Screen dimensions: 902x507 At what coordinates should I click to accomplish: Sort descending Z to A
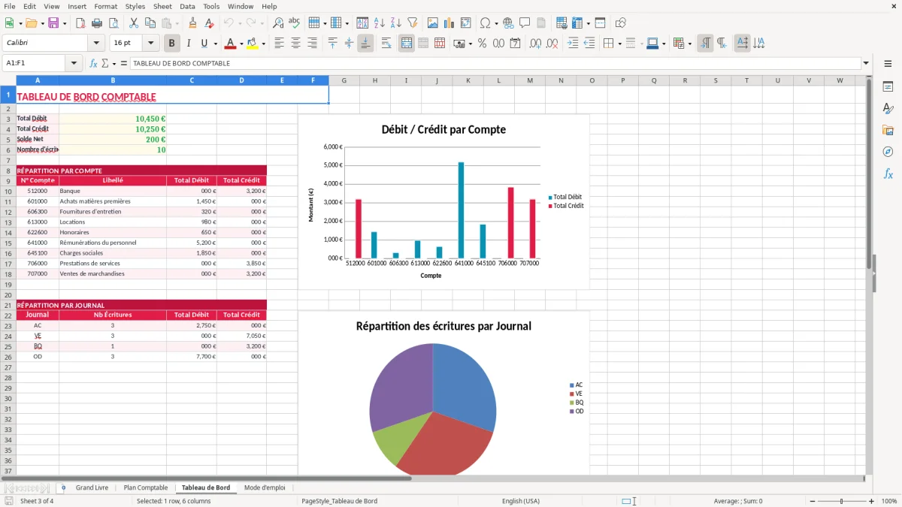(x=396, y=23)
